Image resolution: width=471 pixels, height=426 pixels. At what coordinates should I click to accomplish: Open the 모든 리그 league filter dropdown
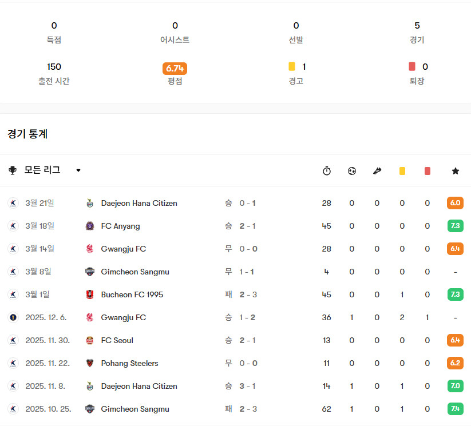click(45, 170)
